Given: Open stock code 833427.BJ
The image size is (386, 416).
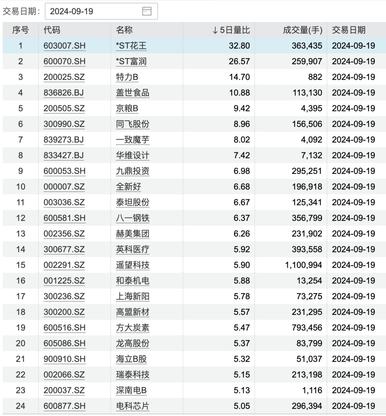Looking at the screenshot, I should [x=64, y=155].
